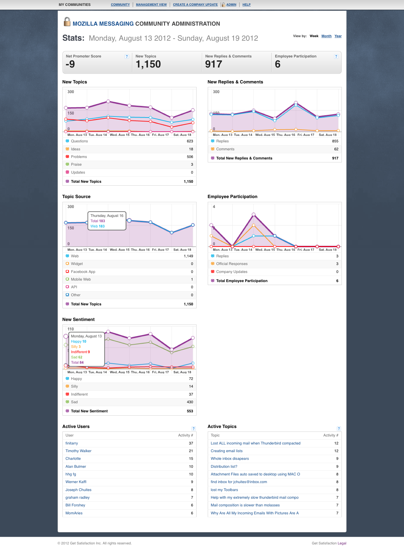404x550 pixels.
Task: Switch the stats view to Year
Action: pyautogui.click(x=338, y=36)
